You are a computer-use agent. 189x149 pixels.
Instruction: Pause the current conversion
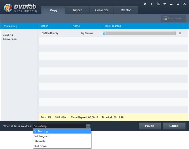click(150, 126)
